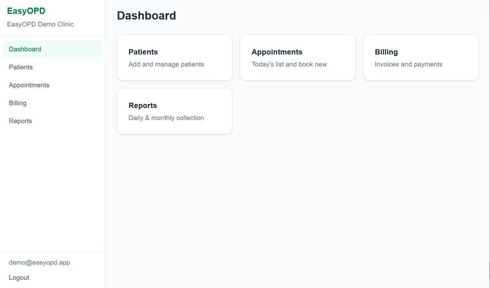The width and height of the screenshot is (490, 288).
Task: Select the EasyOPD Demo Clinic name
Action: pos(40,24)
